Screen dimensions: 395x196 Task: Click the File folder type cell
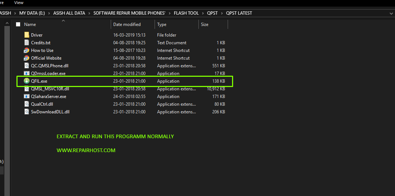tap(167, 35)
